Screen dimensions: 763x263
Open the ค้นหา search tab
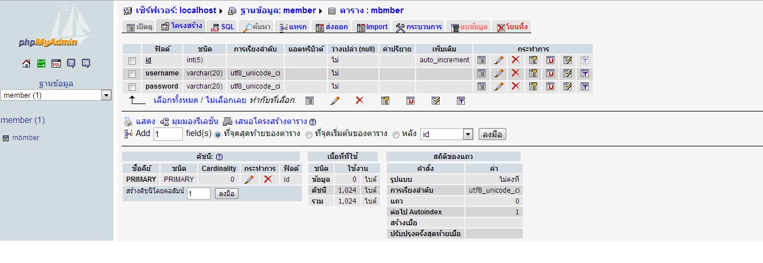[256, 27]
